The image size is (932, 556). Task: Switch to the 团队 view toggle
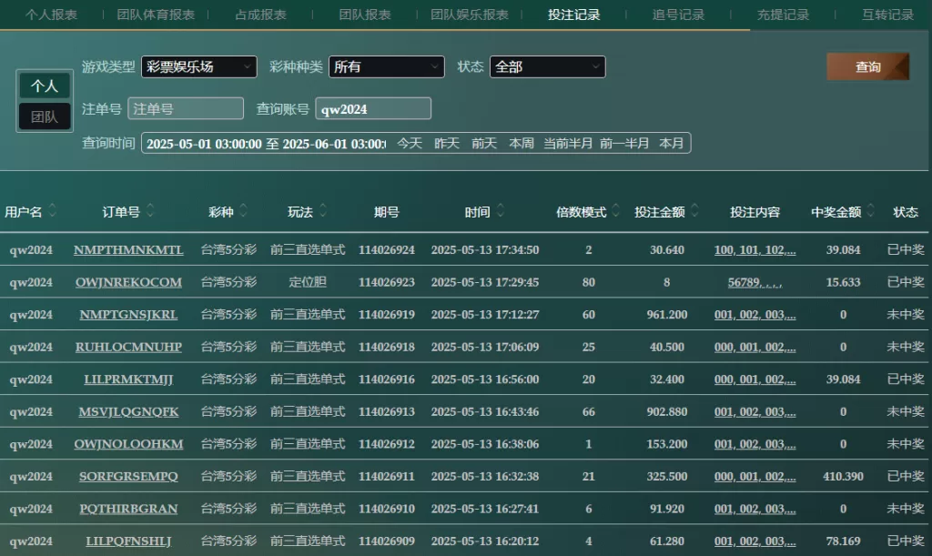pyautogui.click(x=45, y=116)
